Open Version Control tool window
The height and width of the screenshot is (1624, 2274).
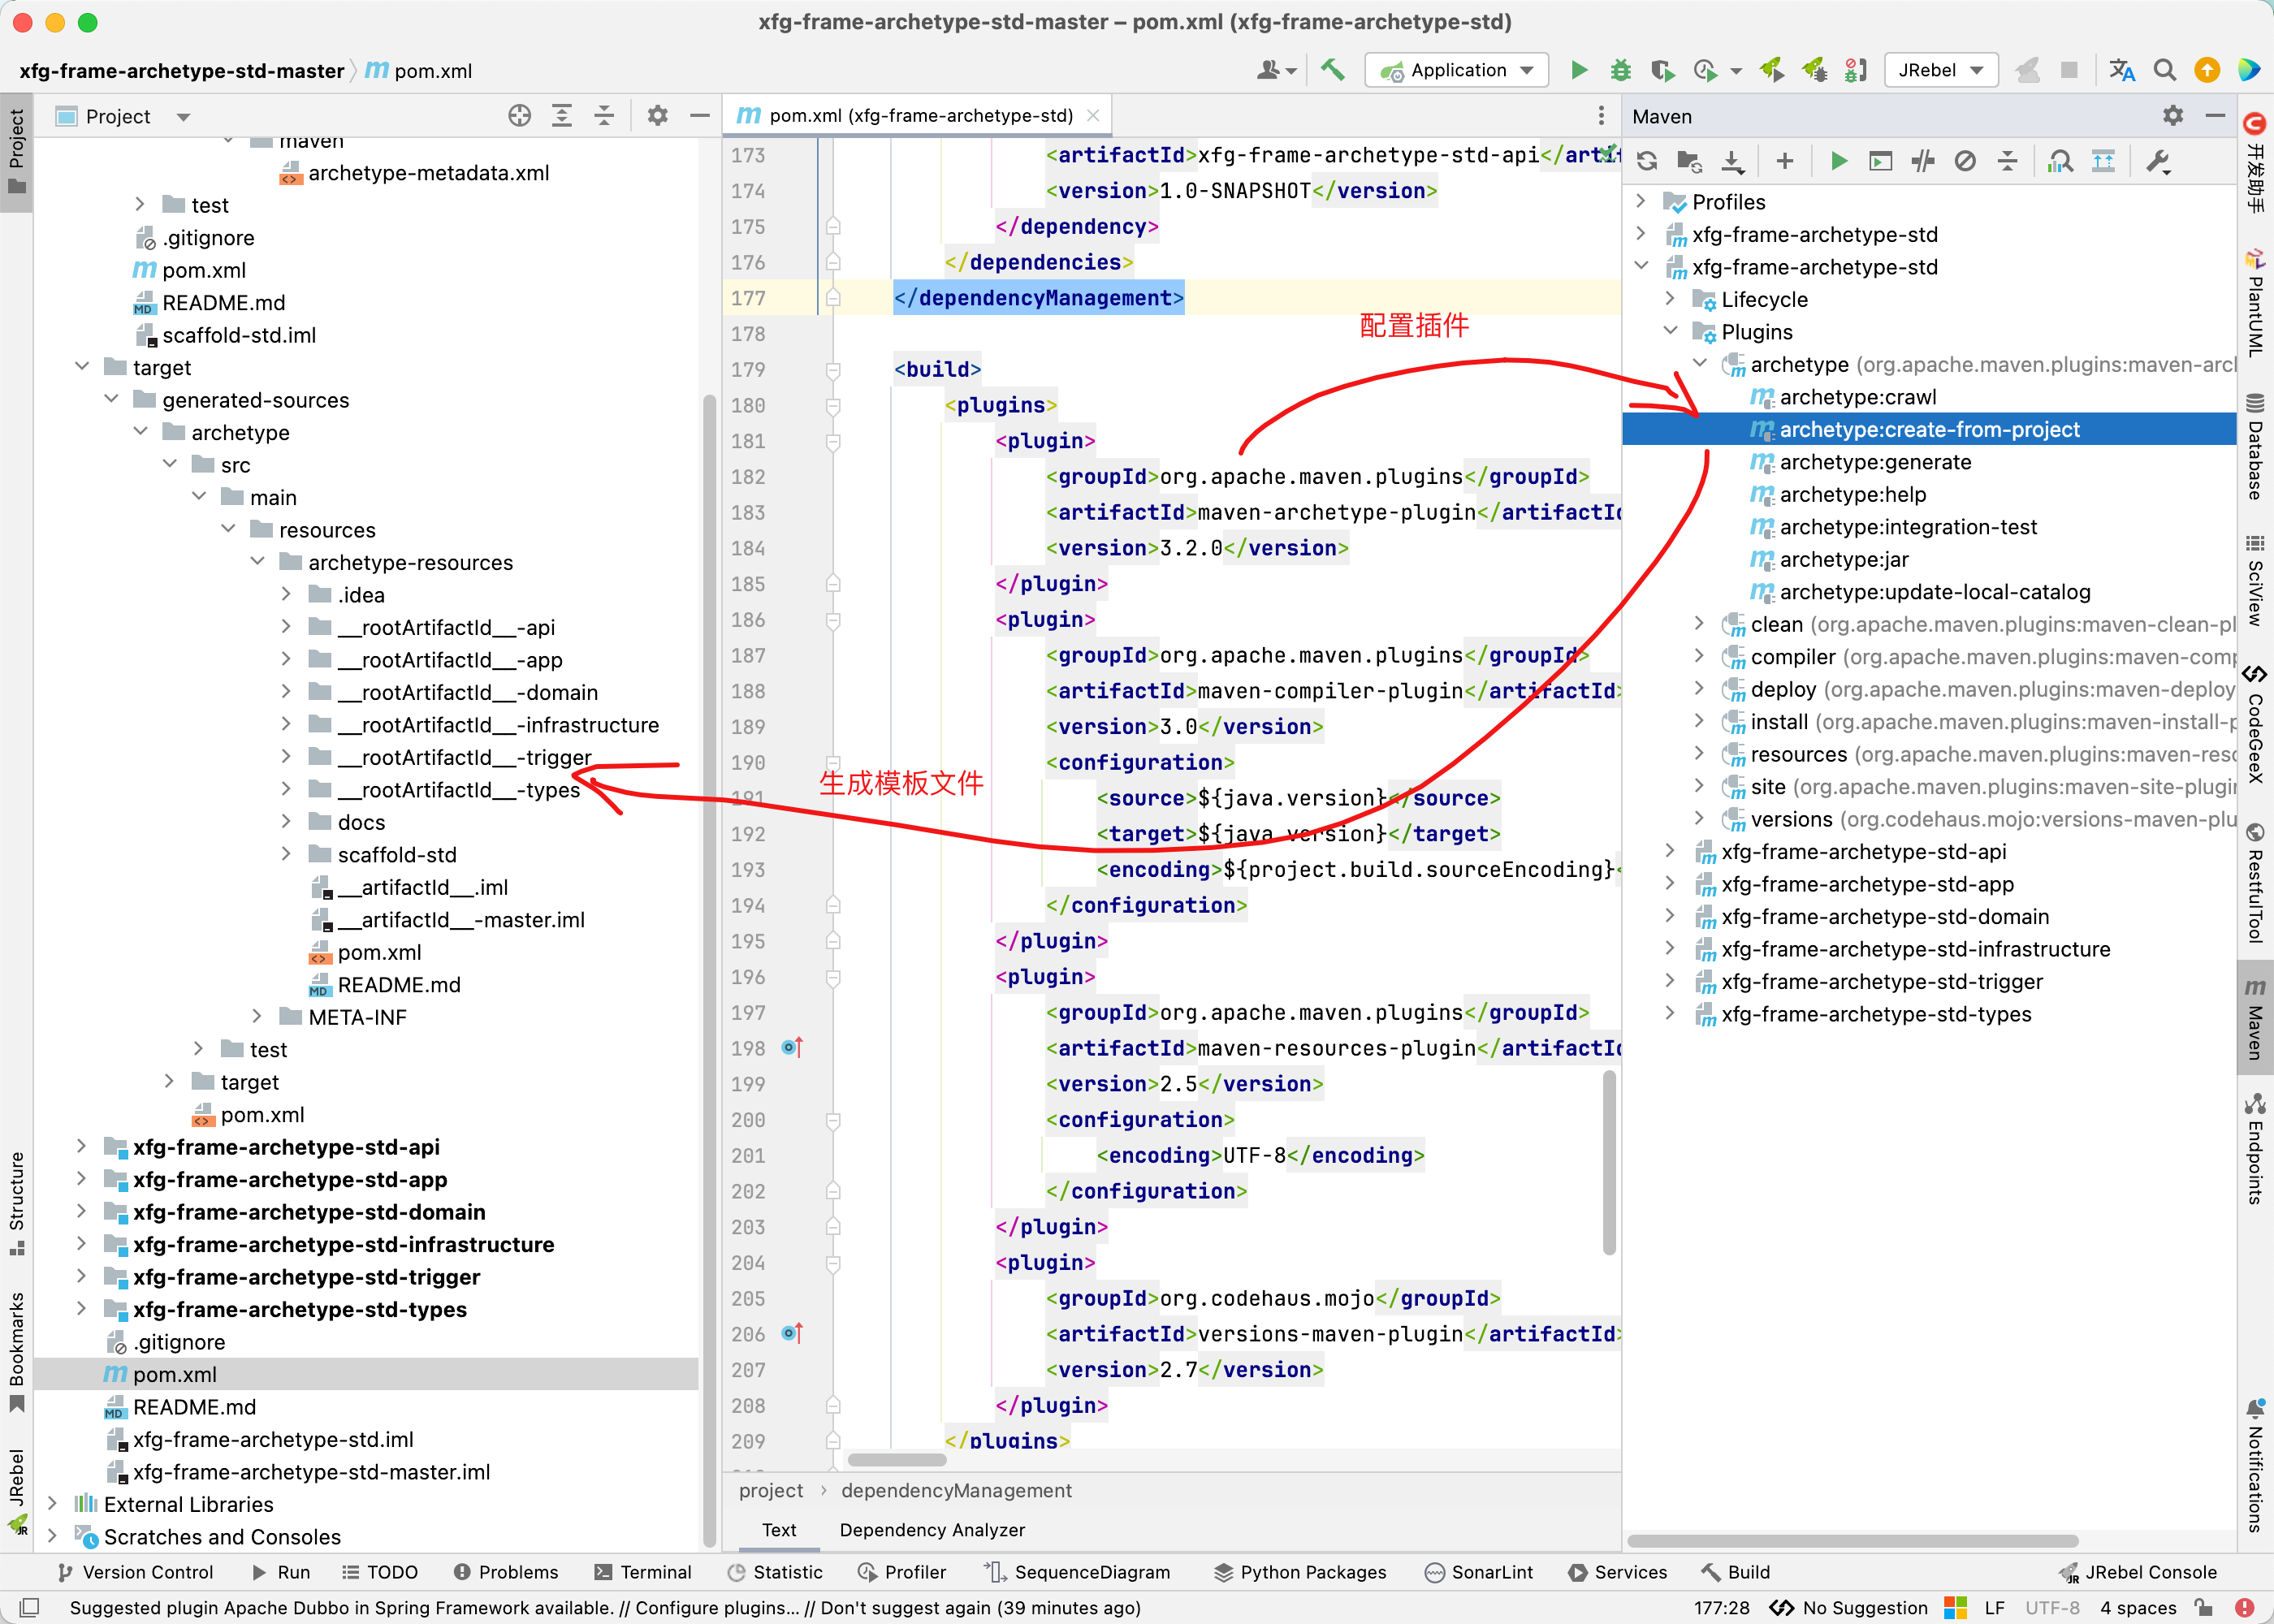pyautogui.click(x=134, y=1572)
